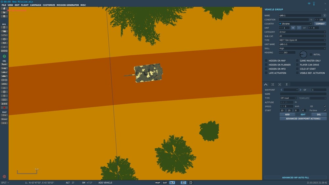This screenshot has width=329, height=185.
Task: Click the antenna tower icon at top
Action: click(x=314, y=4)
